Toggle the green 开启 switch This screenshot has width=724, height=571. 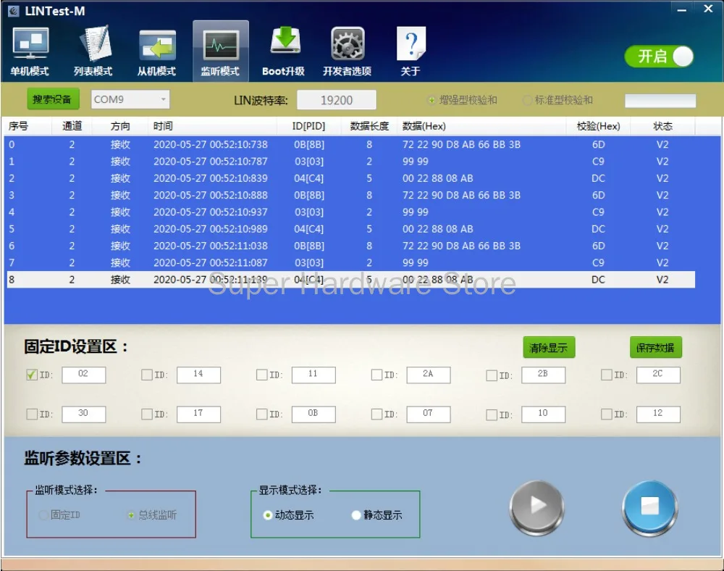pos(659,57)
